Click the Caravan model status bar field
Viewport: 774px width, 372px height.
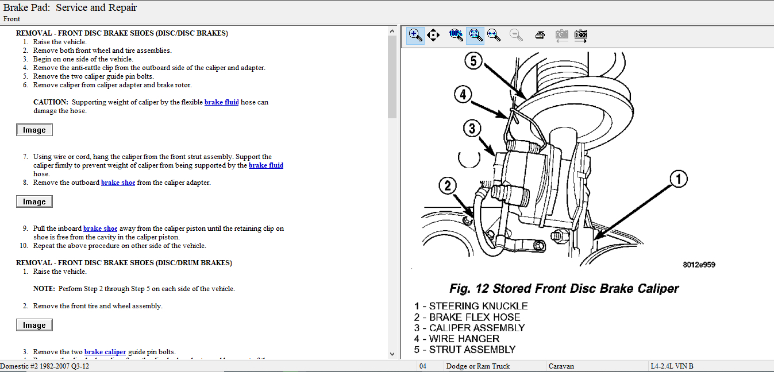[x=595, y=366]
